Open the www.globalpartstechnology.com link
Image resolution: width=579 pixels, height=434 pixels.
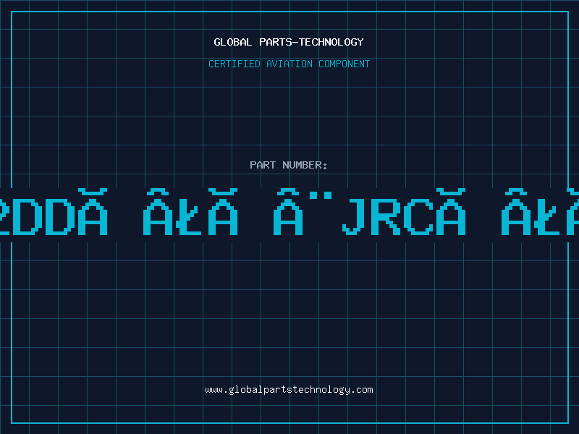point(289,390)
